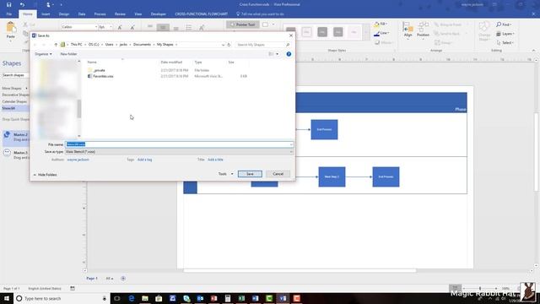The image size is (540, 304).
Task: Click the Align icon in Arrange group
Action: pyautogui.click(x=408, y=30)
